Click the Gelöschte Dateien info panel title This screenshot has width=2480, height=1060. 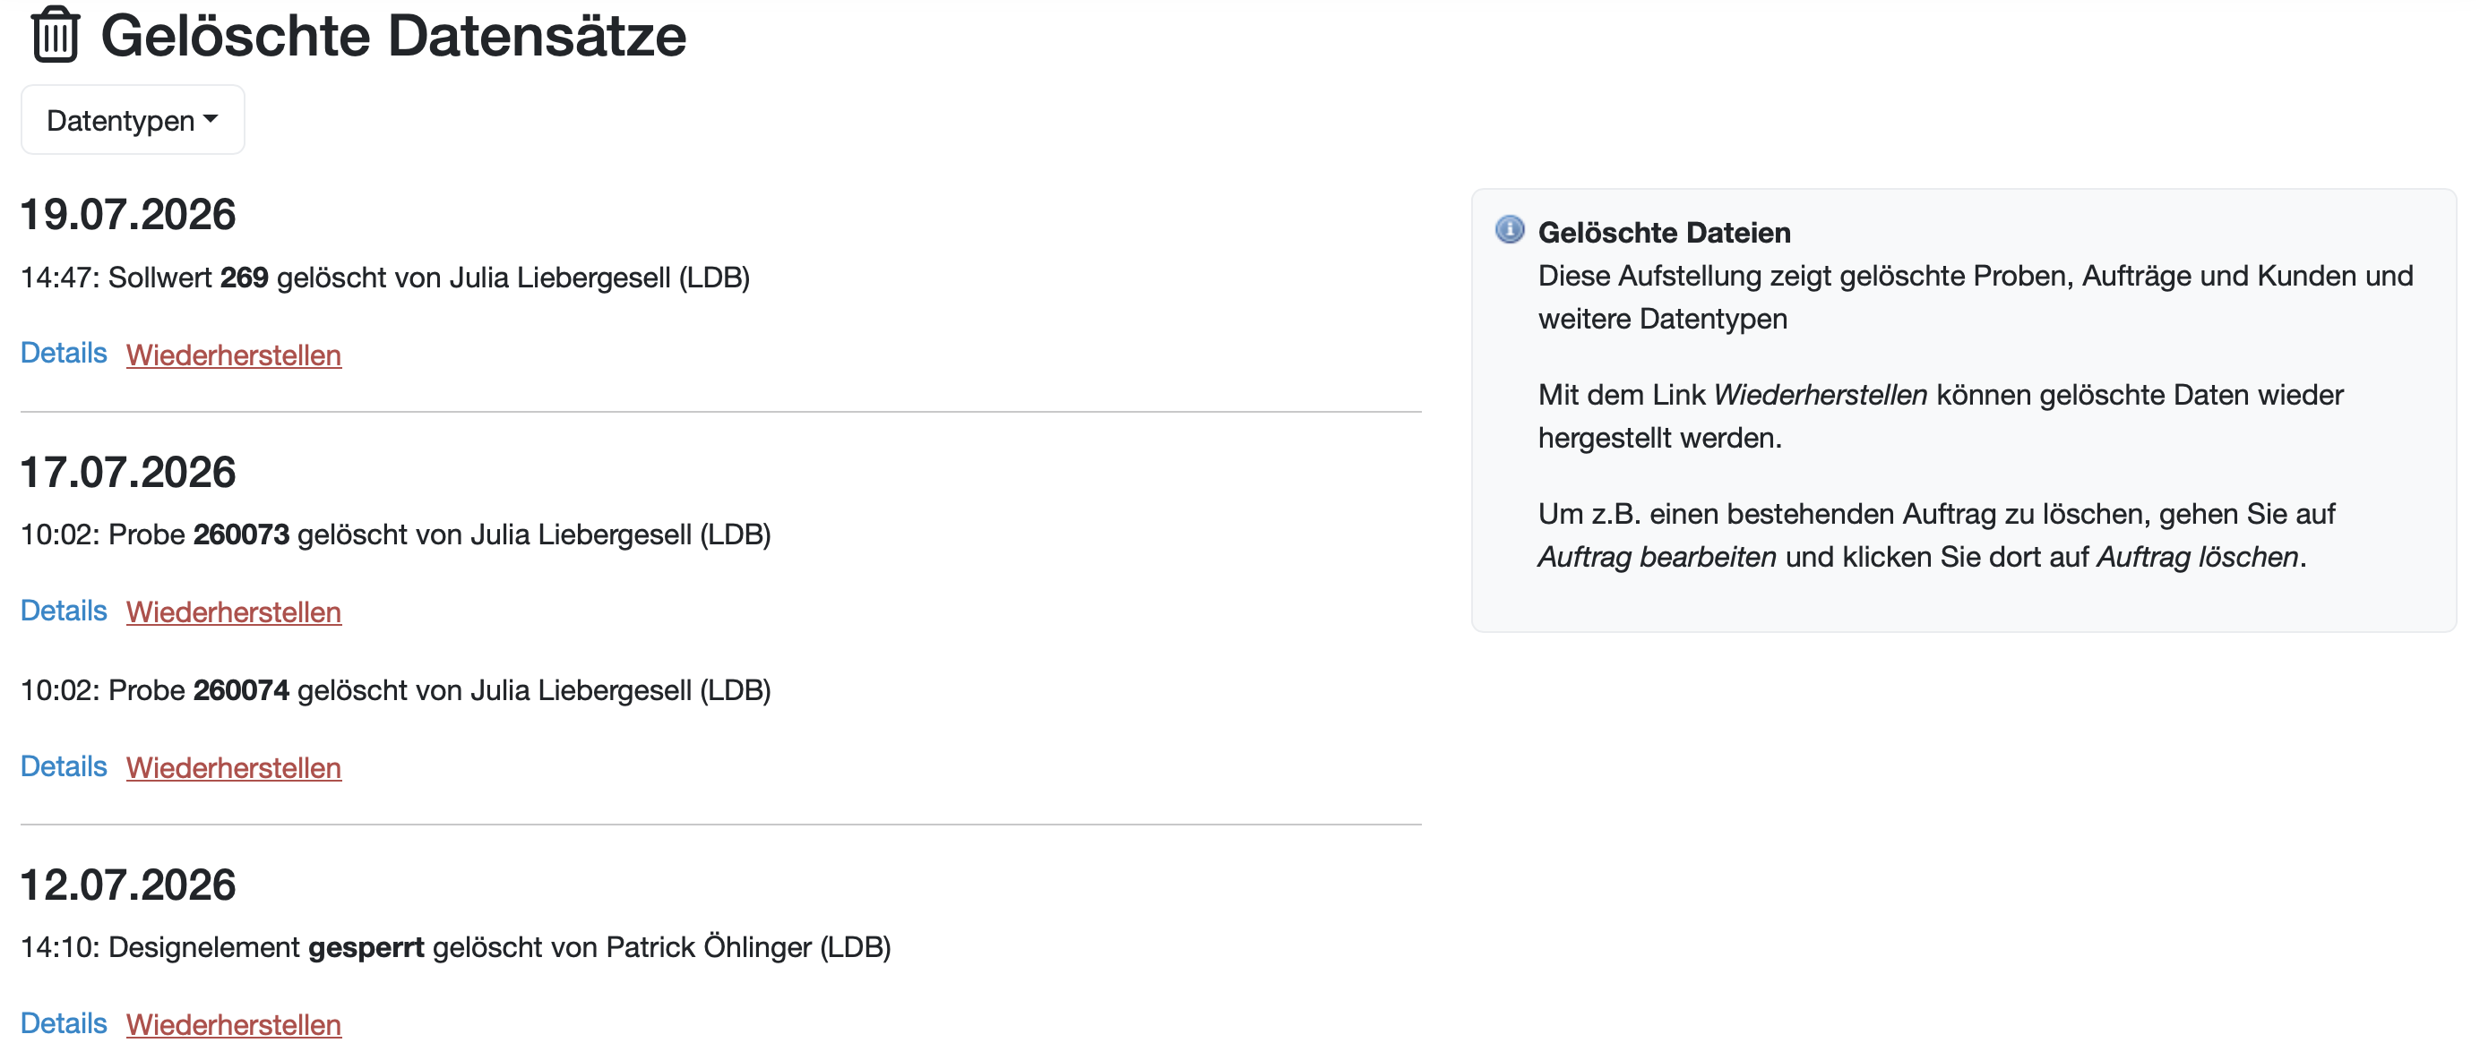(1664, 232)
